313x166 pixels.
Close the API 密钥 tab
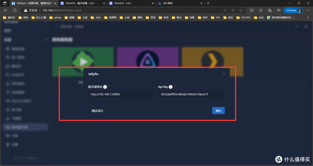click(x=201, y=3)
